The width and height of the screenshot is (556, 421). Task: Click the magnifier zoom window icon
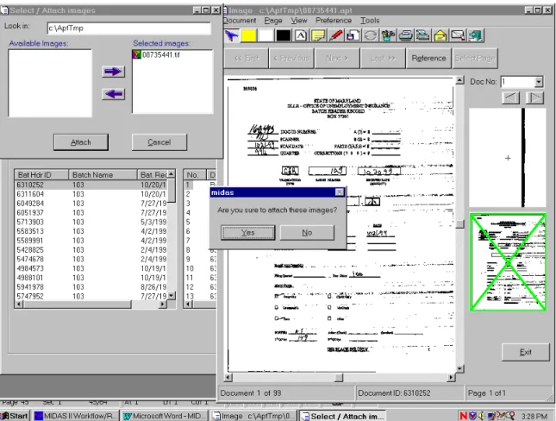[x=458, y=35]
